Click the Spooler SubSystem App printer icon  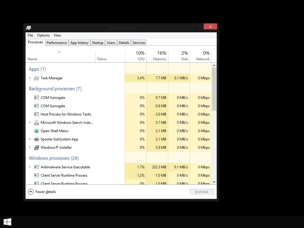coord(37,139)
